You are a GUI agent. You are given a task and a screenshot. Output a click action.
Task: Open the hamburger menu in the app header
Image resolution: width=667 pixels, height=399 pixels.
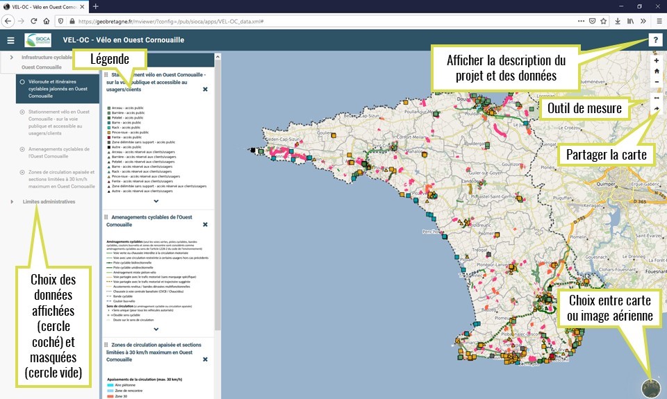[x=10, y=40]
